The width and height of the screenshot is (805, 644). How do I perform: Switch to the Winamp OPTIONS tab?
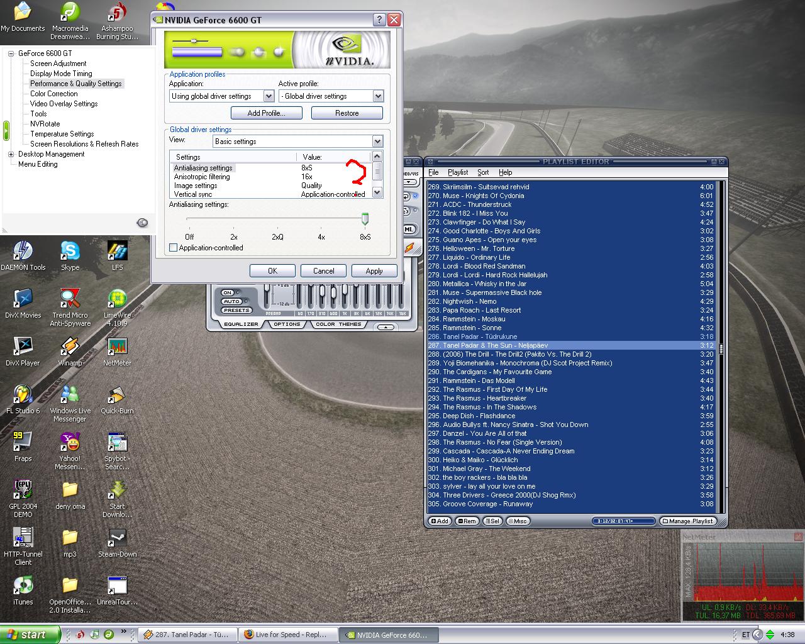(287, 325)
